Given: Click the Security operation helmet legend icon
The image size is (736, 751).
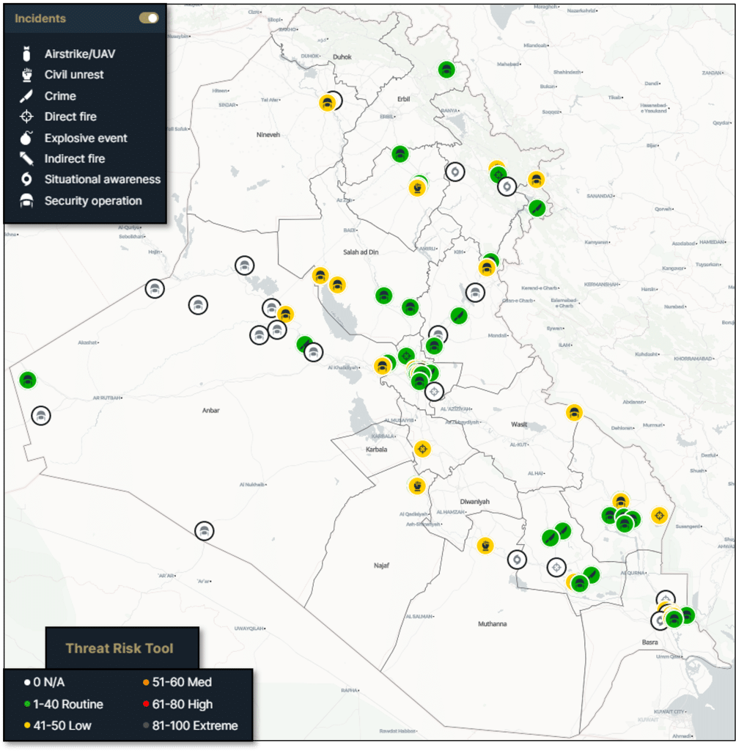Looking at the screenshot, I should coord(27,200).
